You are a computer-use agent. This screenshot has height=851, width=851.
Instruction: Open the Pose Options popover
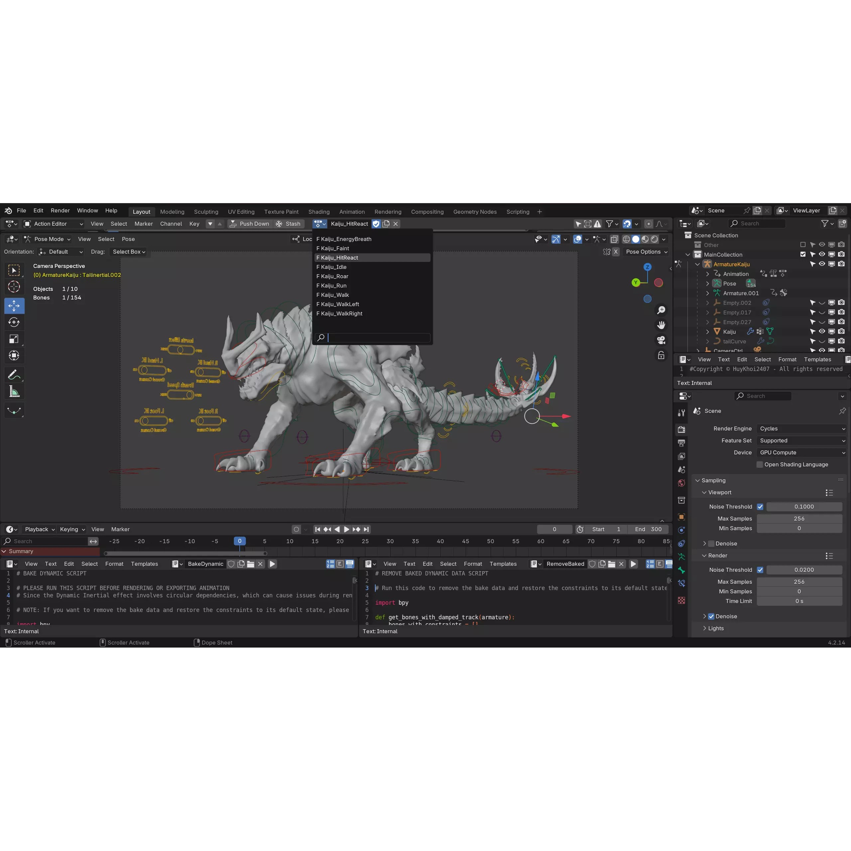tap(647, 252)
